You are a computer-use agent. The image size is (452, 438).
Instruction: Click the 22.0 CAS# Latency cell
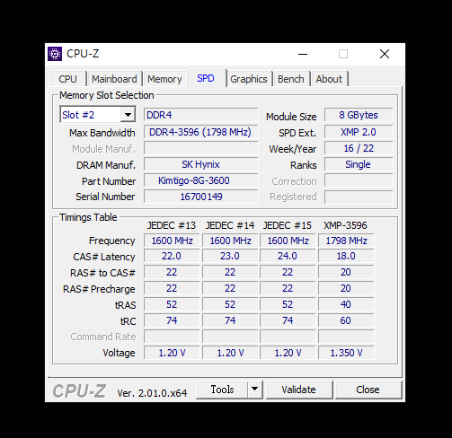click(x=172, y=256)
